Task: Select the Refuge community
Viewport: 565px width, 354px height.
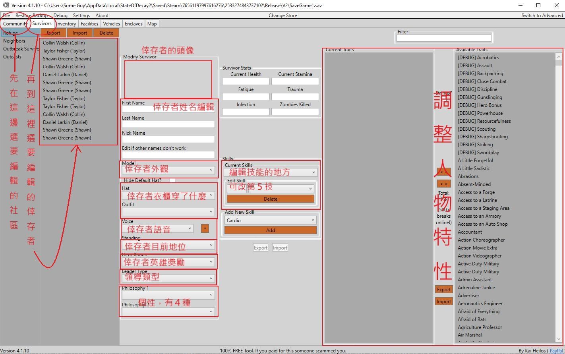Action: pos(20,33)
